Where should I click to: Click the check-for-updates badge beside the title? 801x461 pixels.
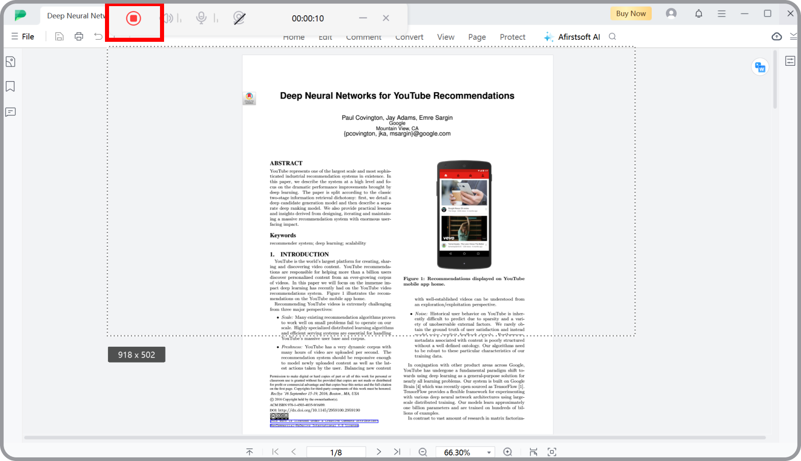tap(249, 98)
